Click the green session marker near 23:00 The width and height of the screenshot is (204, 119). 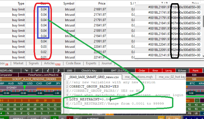tap(24, 87)
